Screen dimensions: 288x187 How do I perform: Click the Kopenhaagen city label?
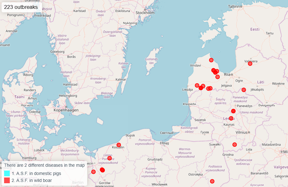[66, 110]
